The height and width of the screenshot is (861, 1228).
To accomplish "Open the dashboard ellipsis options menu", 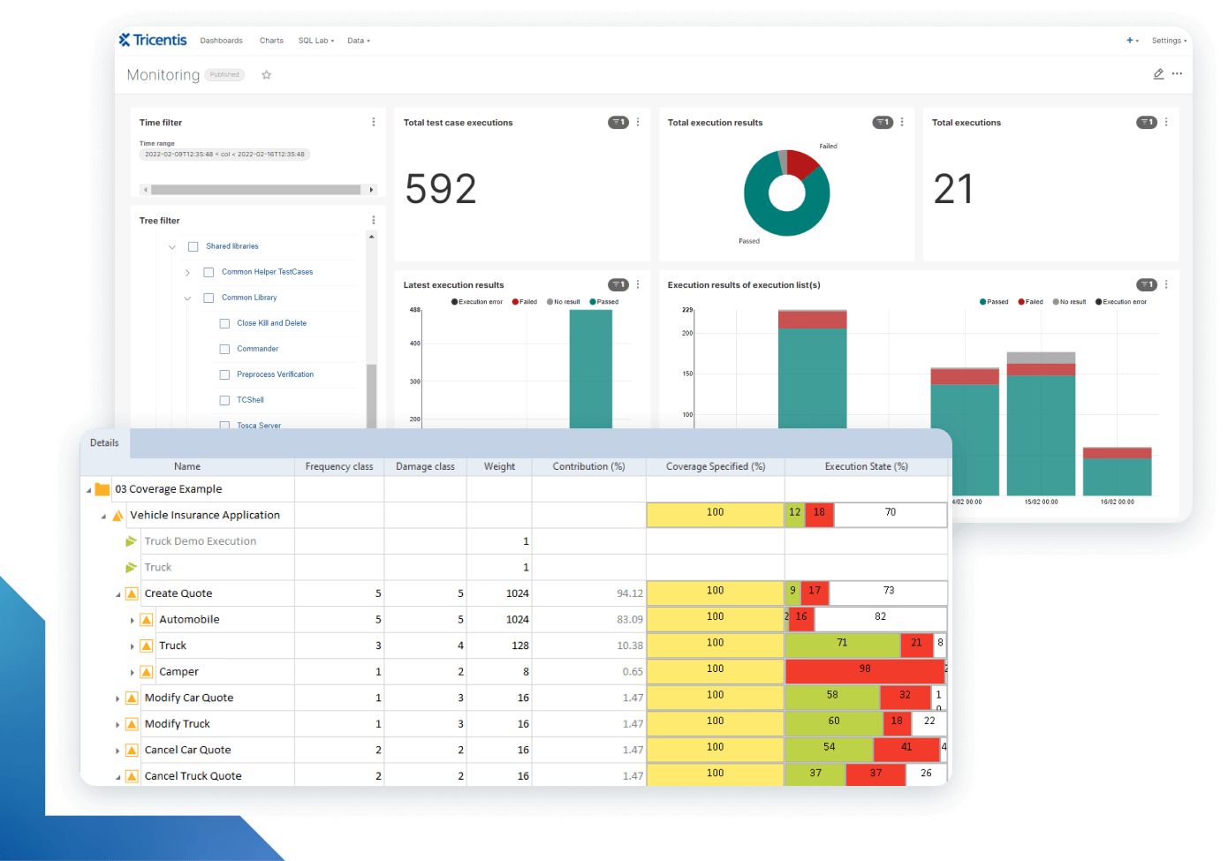I will tap(1177, 74).
